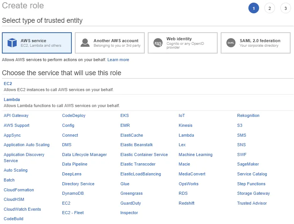
Task: Click the AWS service cube icon
Action: (x=13, y=43)
